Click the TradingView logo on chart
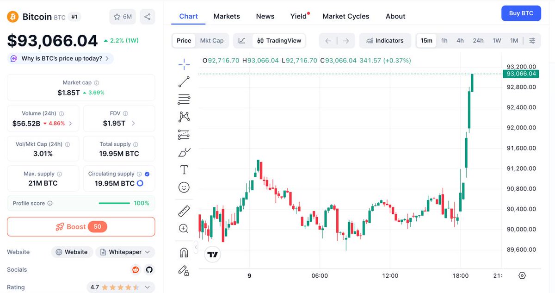Screen dimensions: 555x293 (x=212, y=255)
